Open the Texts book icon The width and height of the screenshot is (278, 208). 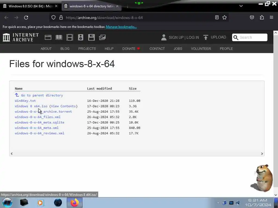coord(59,37)
